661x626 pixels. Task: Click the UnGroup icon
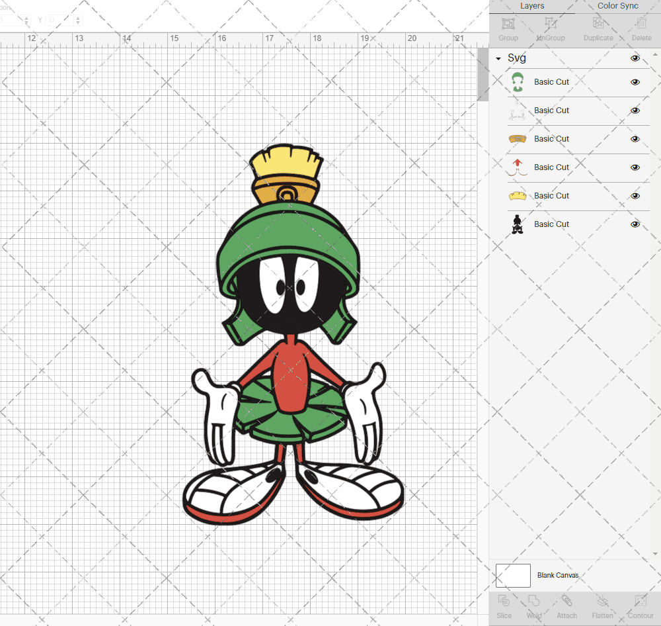(x=550, y=28)
